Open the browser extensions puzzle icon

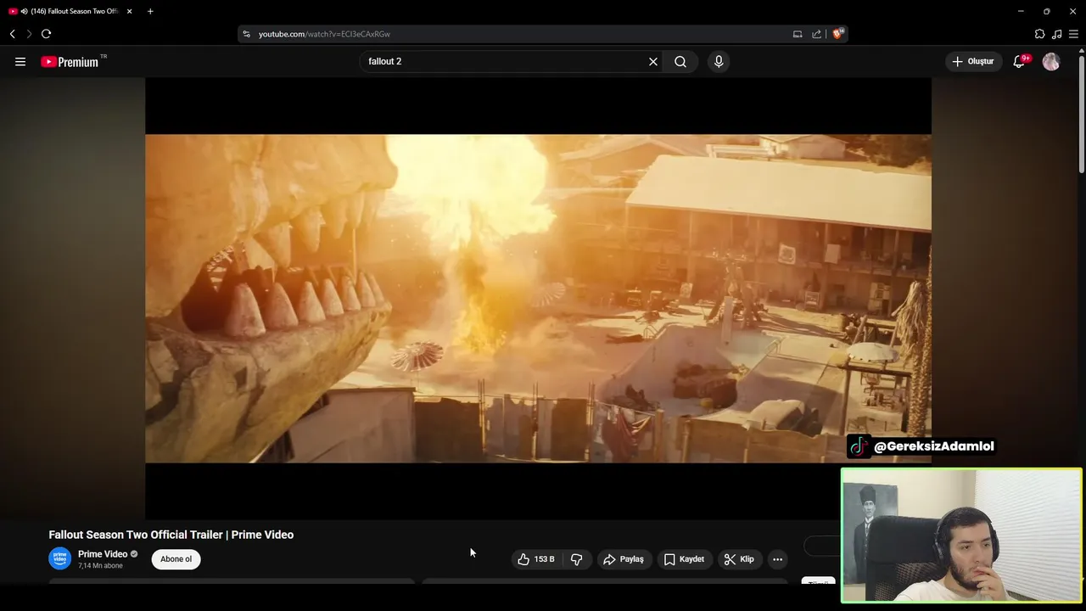pos(1039,34)
